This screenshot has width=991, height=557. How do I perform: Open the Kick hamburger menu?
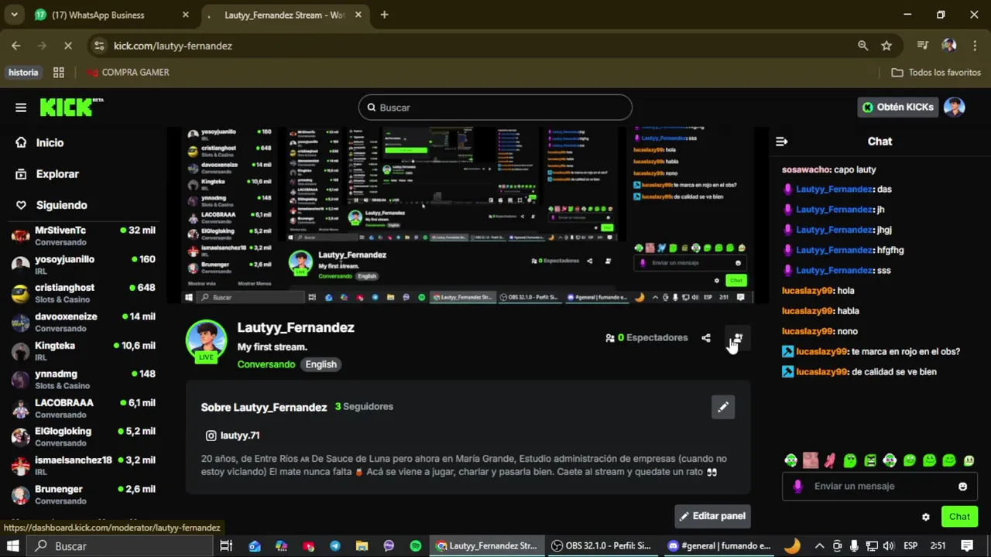21,108
